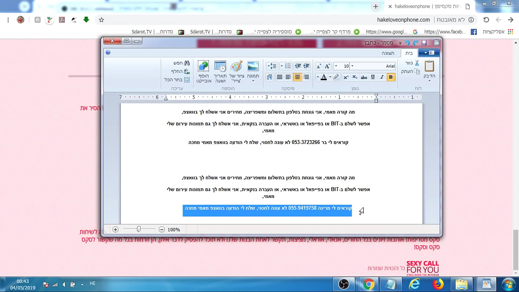This screenshot has height=292, width=519.
Task: Click the Grow font icon
Action: click(327, 66)
